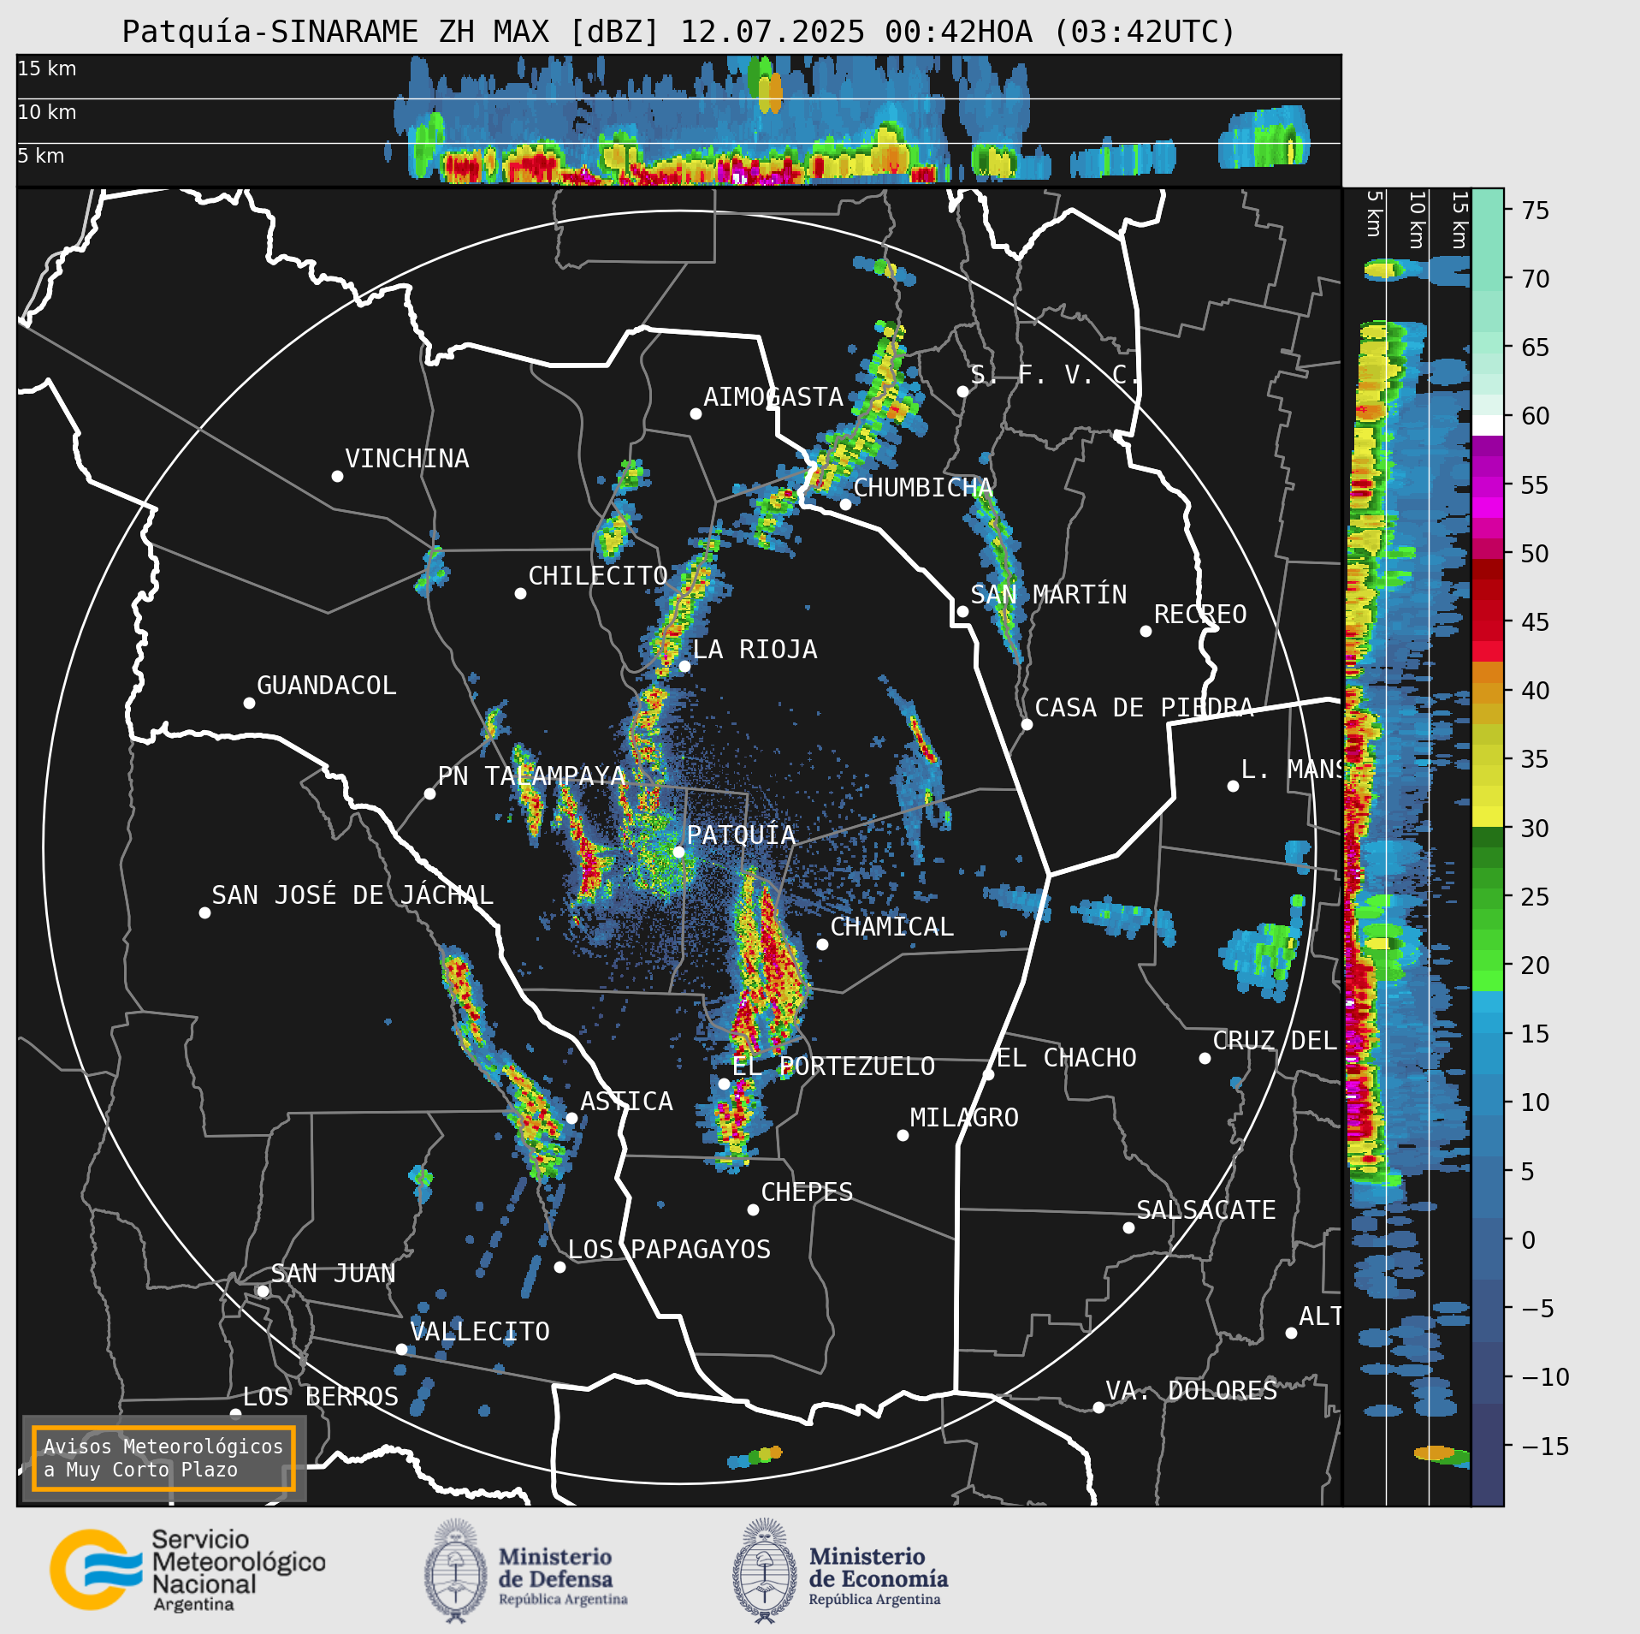This screenshot has height=1634, width=1640.
Task: Click the VALLECITO label
Action: pos(480,1332)
